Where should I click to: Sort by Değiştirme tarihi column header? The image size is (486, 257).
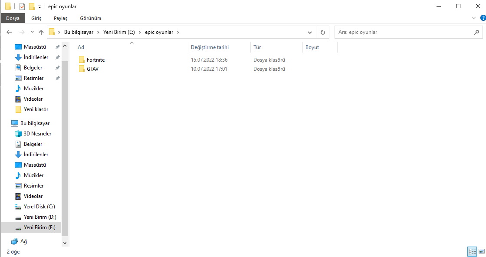pos(210,47)
